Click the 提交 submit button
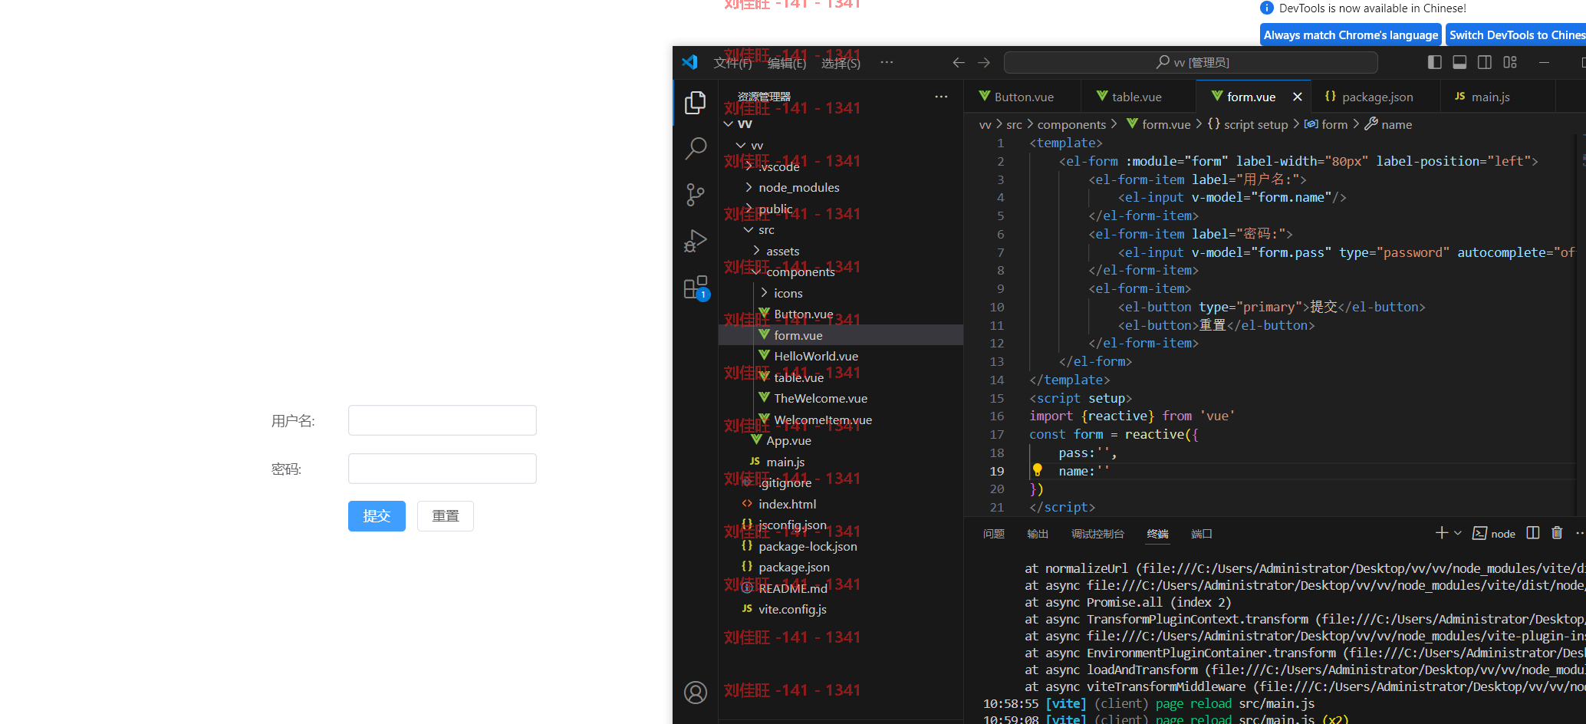 click(x=377, y=516)
